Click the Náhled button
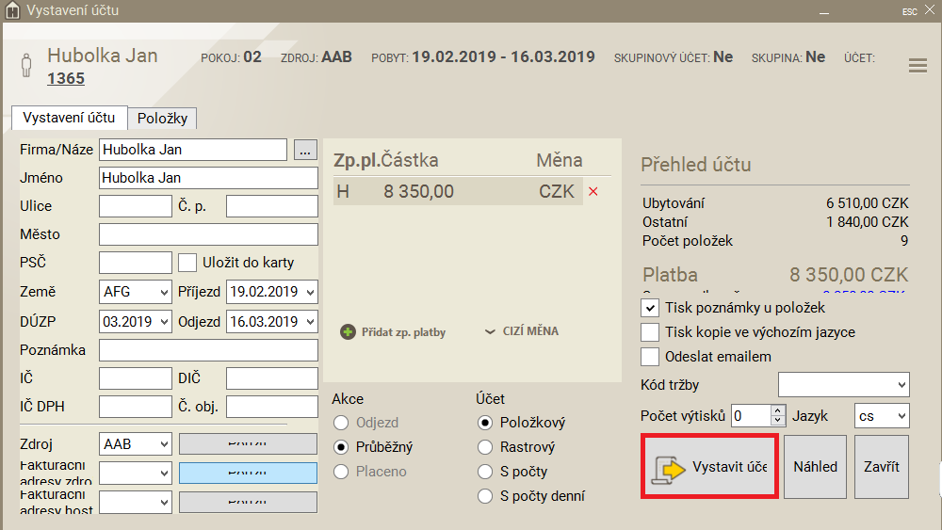 (x=815, y=467)
